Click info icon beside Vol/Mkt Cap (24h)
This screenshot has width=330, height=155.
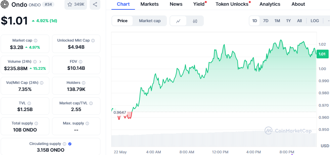point(42,83)
